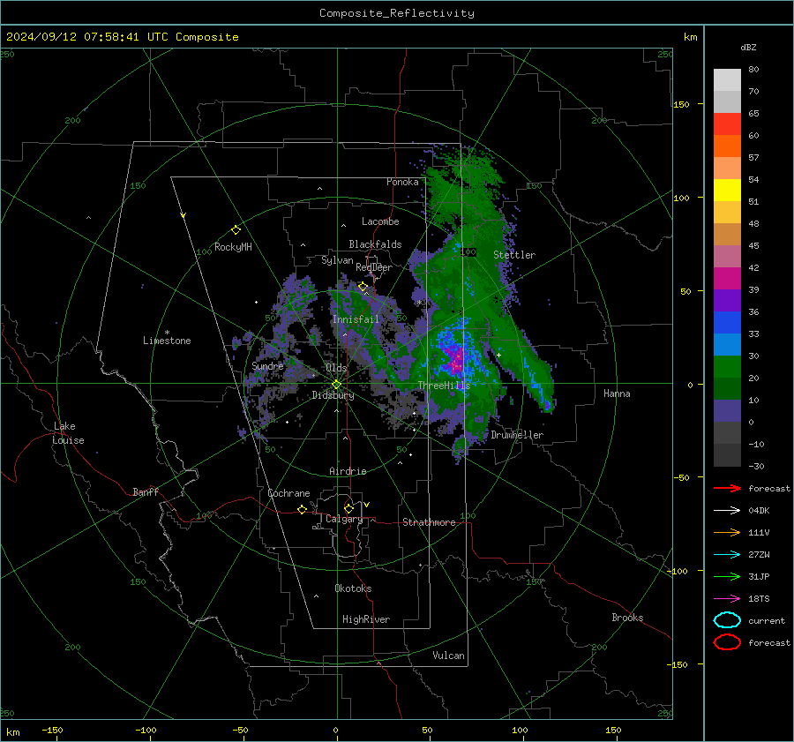The width and height of the screenshot is (794, 742).
Task: Click the asterisk marker above Limestone
Action: pyautogui.click(x=167, y=333)
